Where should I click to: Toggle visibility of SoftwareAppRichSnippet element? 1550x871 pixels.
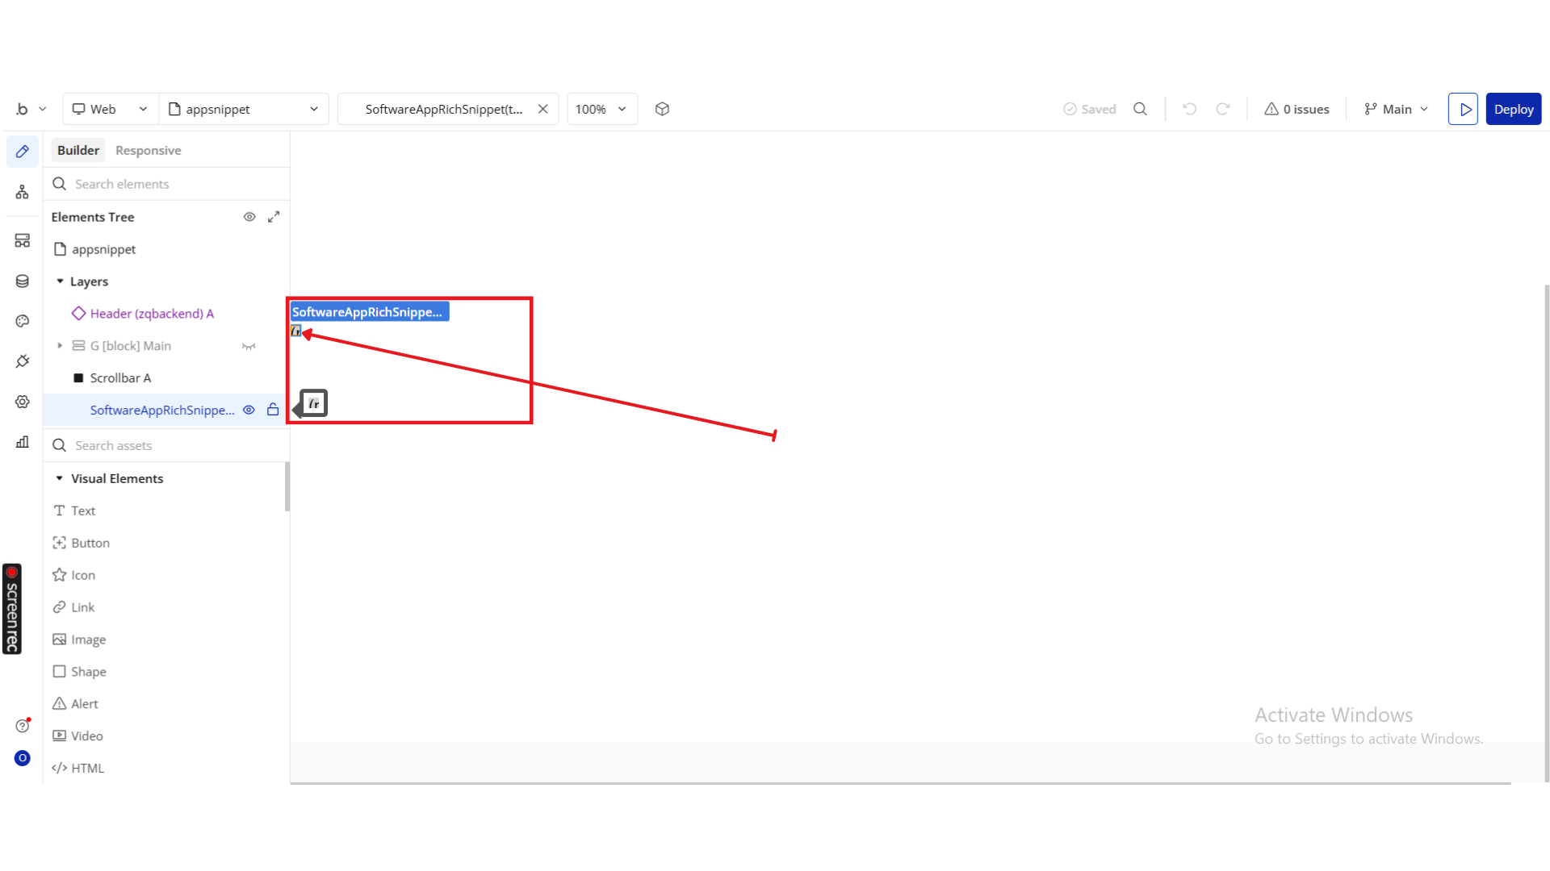(x=249, y=410)
